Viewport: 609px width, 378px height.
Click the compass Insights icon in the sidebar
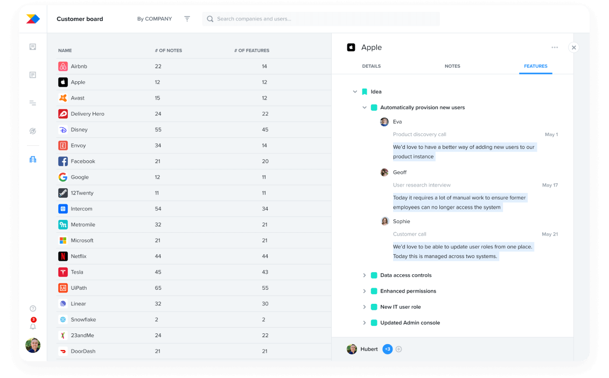click(x=32, y=131)
